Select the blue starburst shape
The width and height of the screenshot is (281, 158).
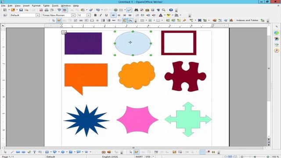86,121
